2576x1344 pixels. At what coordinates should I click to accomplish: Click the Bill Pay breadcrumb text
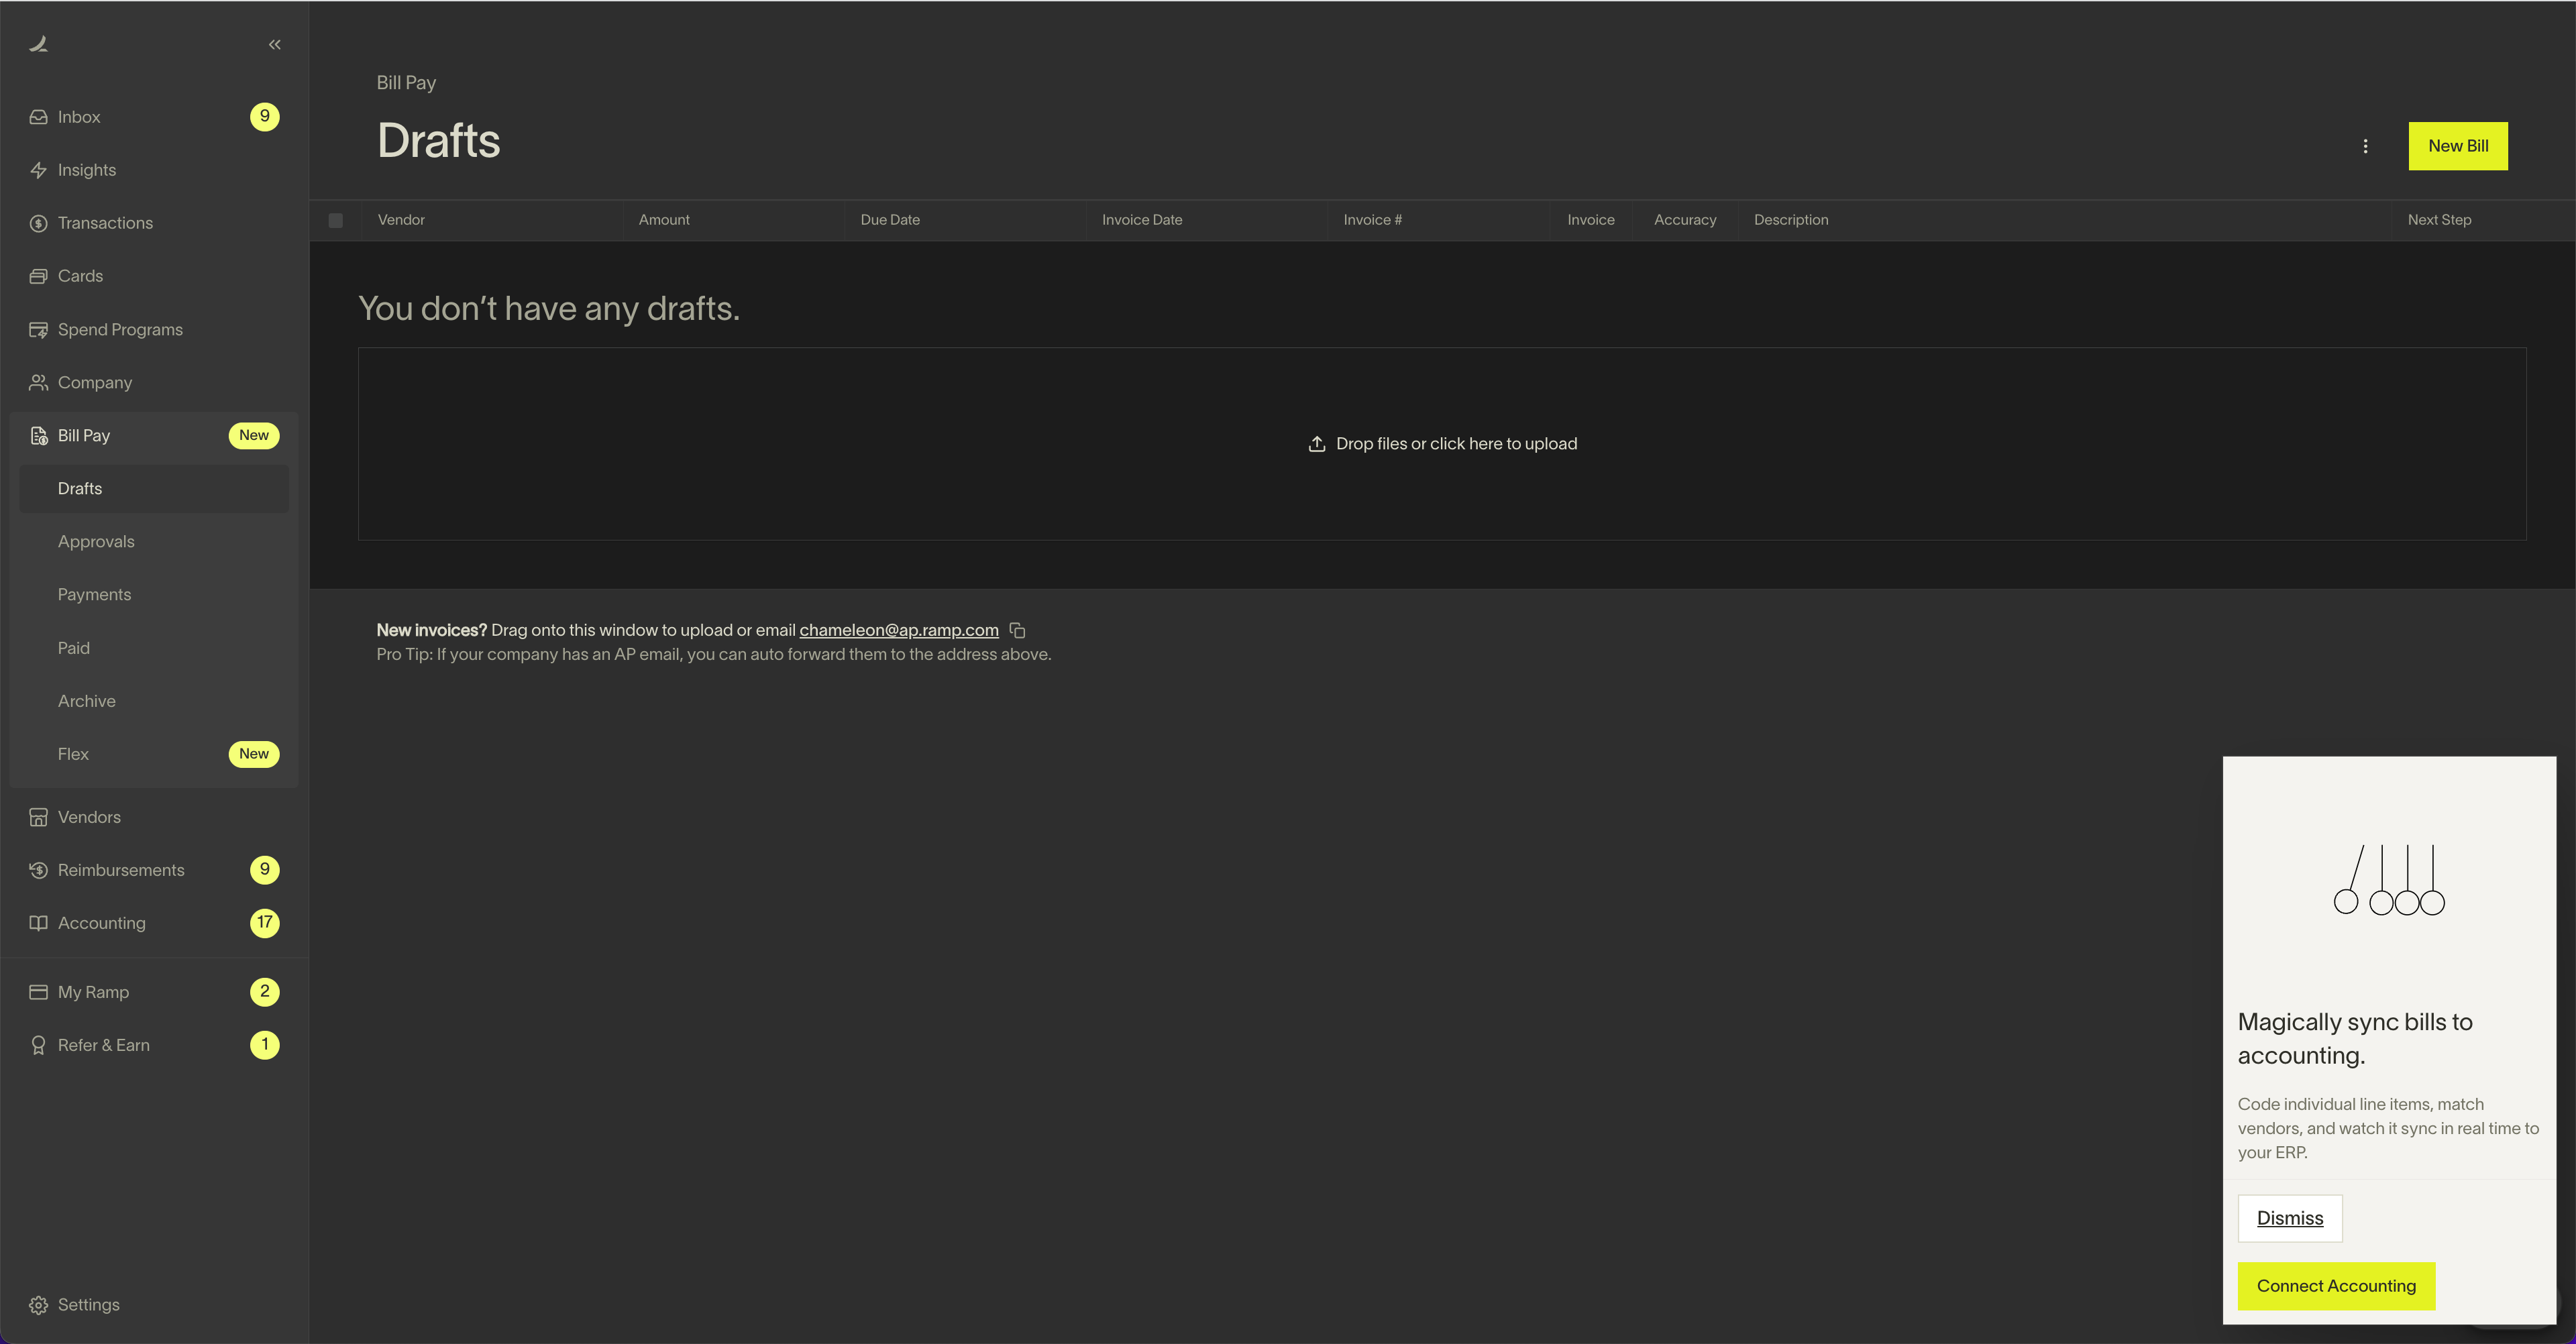406,83
